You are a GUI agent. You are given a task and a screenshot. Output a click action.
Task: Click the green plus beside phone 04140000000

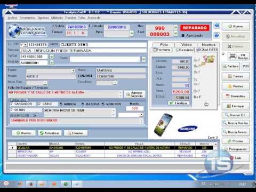click(x=52, y=57)
